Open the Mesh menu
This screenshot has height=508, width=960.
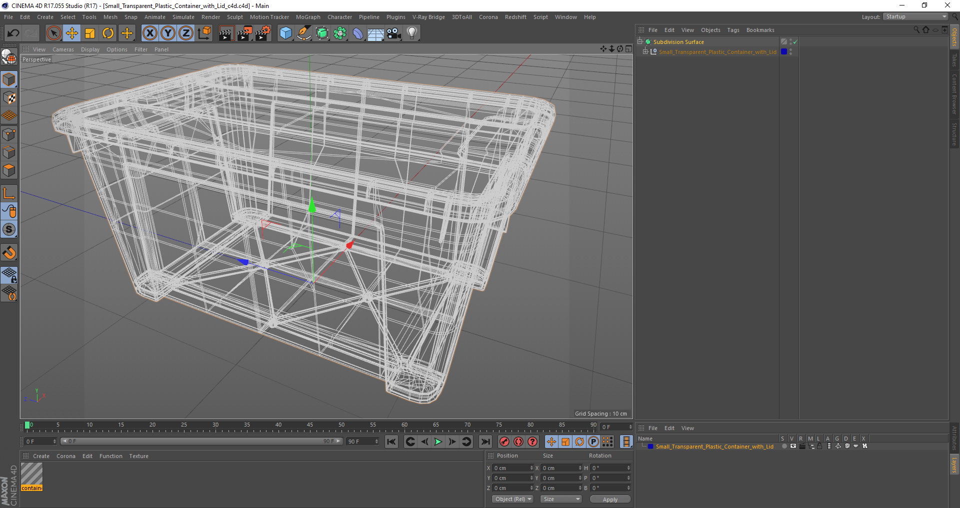tap(110, 17)
